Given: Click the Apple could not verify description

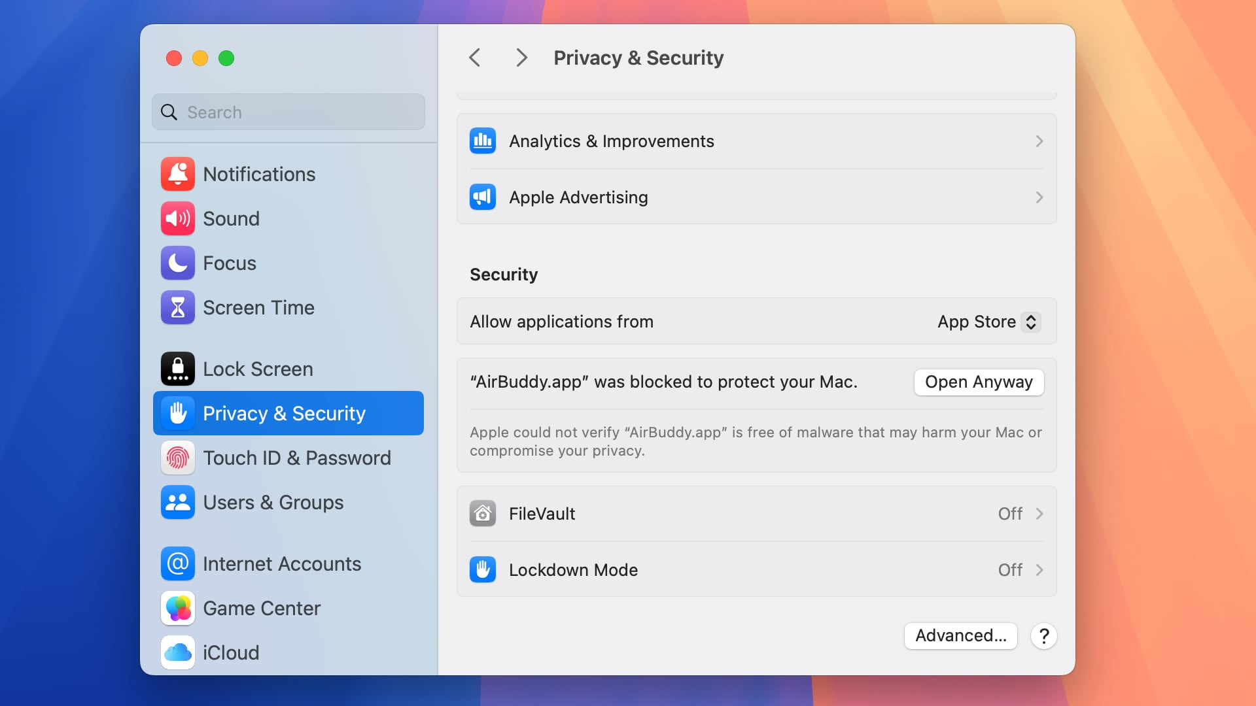Looking at the screenshot, I should coord(756,441).
